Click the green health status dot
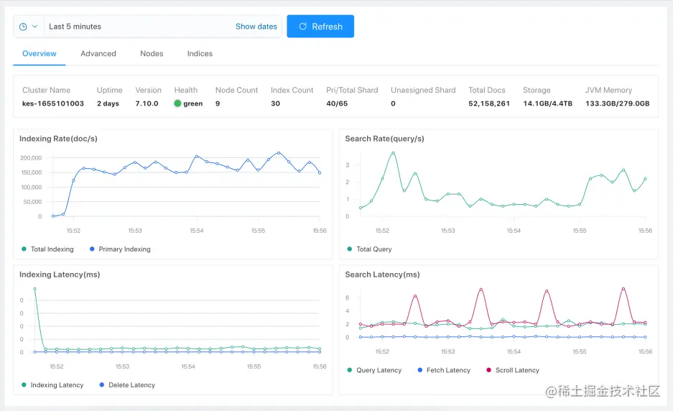This screenshot has height=411, width=673. (177, 103)
